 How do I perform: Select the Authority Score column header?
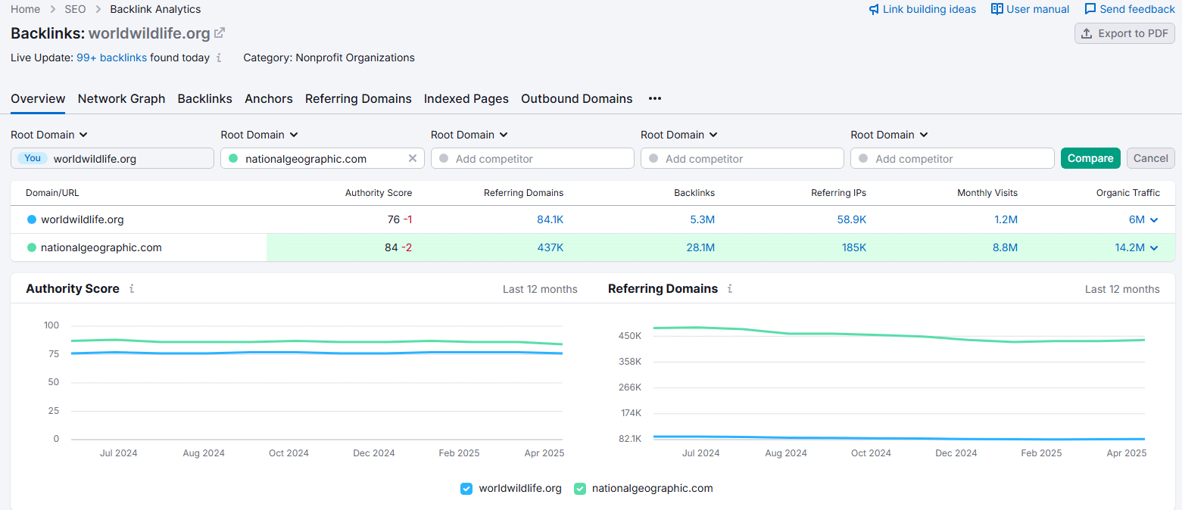[379, 193]
